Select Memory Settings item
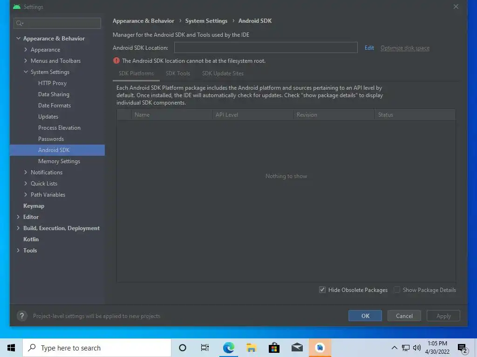 pos(59,161)
